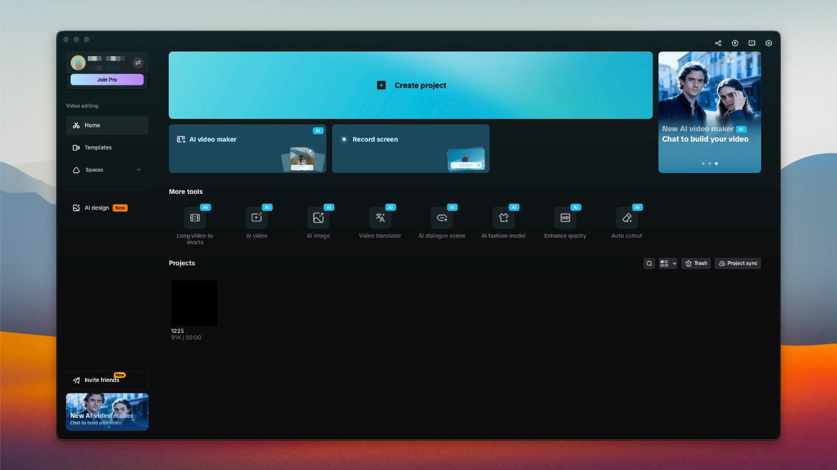Image resolution: width=837 pixels, height=470 pixels.
Task: Choose the AI fashion model tool
Action: (503, 218)
